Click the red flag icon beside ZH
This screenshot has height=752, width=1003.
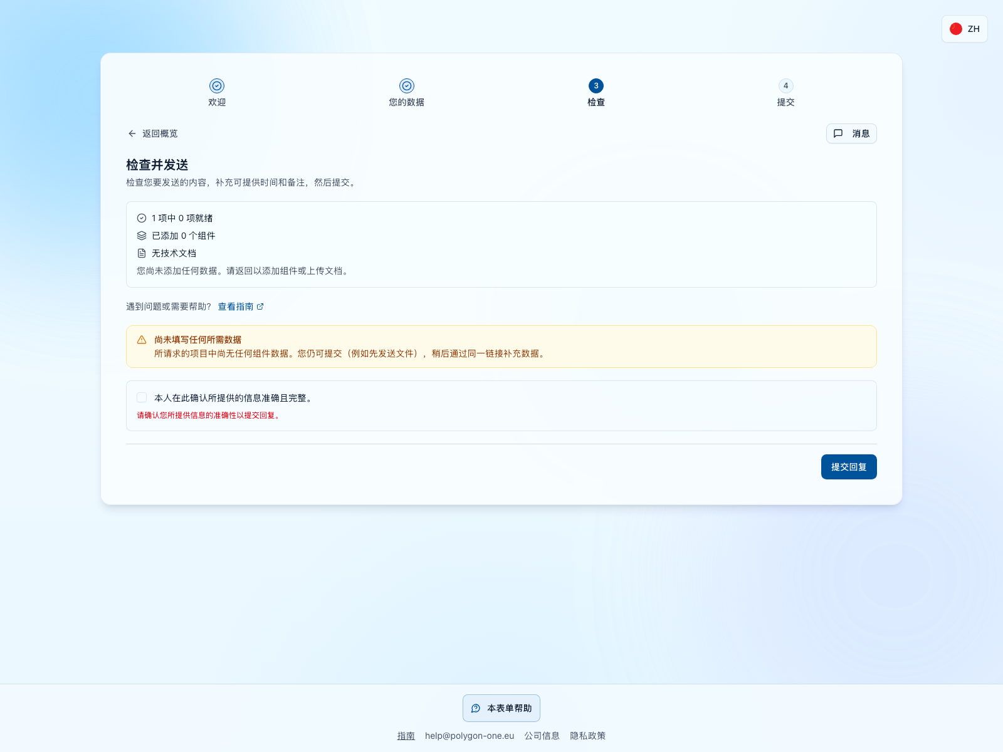pyautogui.click(x=956, y=29)
